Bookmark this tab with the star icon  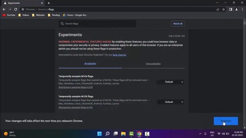click(224, 9)
